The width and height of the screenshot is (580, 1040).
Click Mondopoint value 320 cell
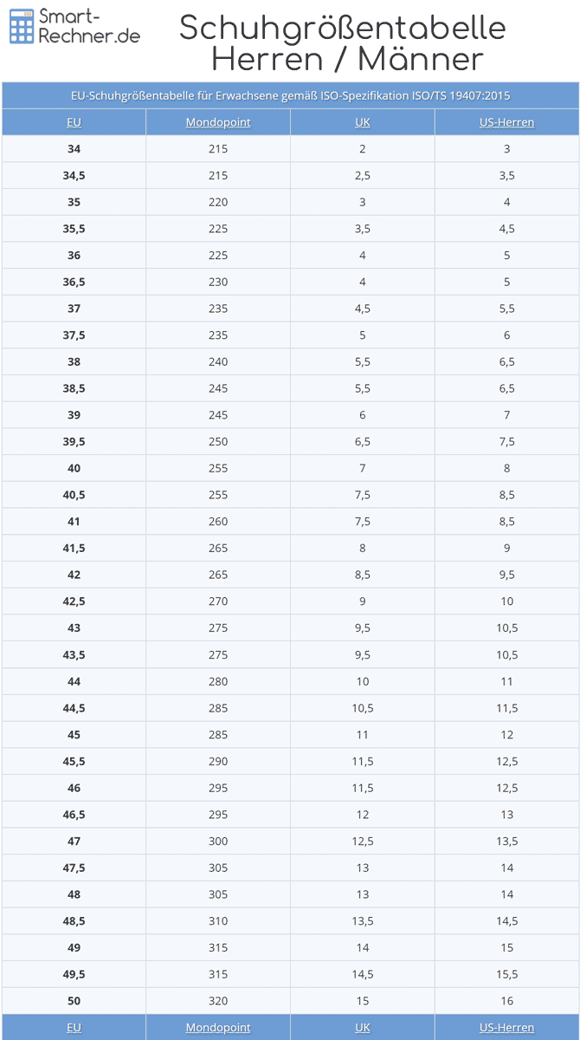[218, 1001]
